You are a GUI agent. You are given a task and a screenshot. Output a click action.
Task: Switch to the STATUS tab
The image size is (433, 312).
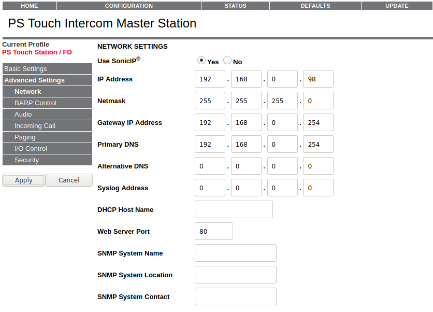coord(235,6)
